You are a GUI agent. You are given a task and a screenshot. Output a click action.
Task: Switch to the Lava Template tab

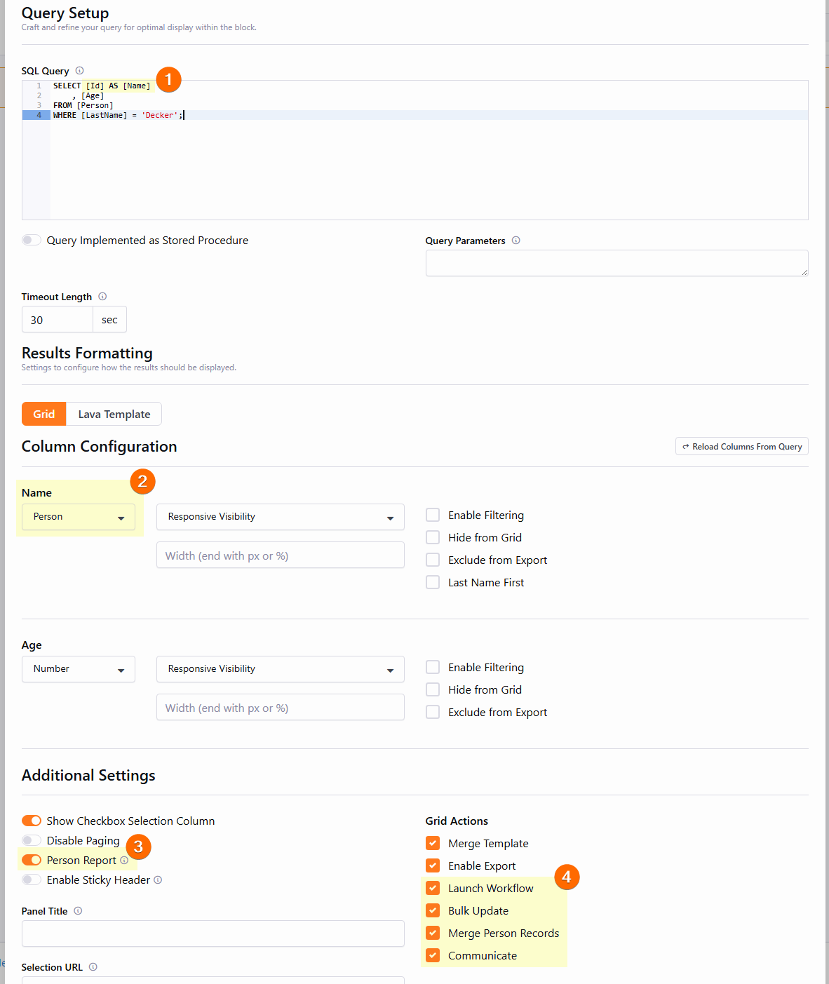(x=113, y=414)
